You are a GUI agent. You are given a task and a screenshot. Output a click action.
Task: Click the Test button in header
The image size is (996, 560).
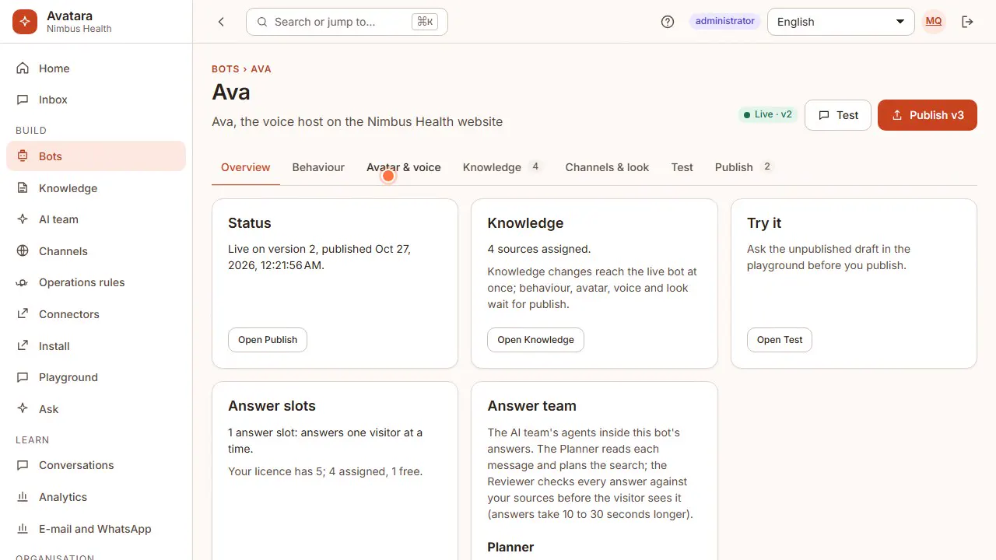(x=838, y=115)
